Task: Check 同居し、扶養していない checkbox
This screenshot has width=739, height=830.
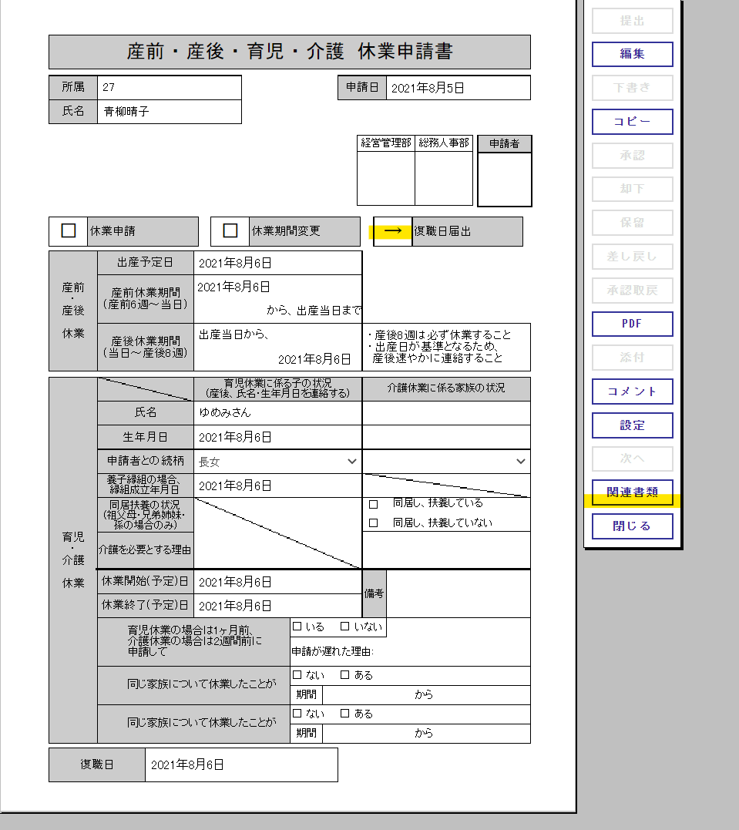Action: tap(374, 523)
